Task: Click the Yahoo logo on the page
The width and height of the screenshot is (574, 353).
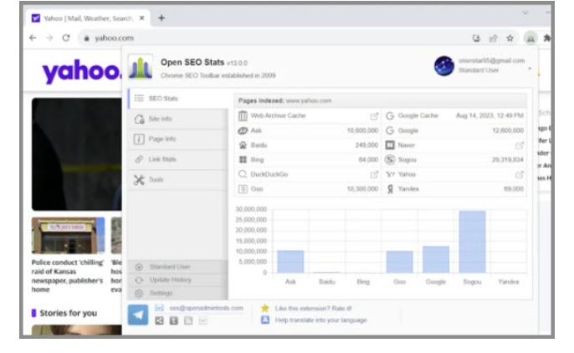Action: [81, 71]
